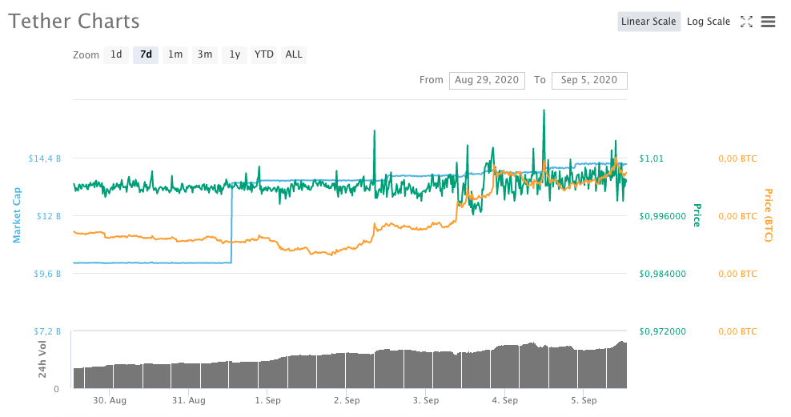Click the $12 B axis label
The width and height of the screenshot is (791, 417).
[48, 216]
